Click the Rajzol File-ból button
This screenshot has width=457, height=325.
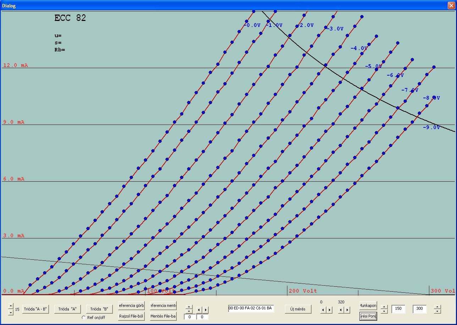[131, 316]
